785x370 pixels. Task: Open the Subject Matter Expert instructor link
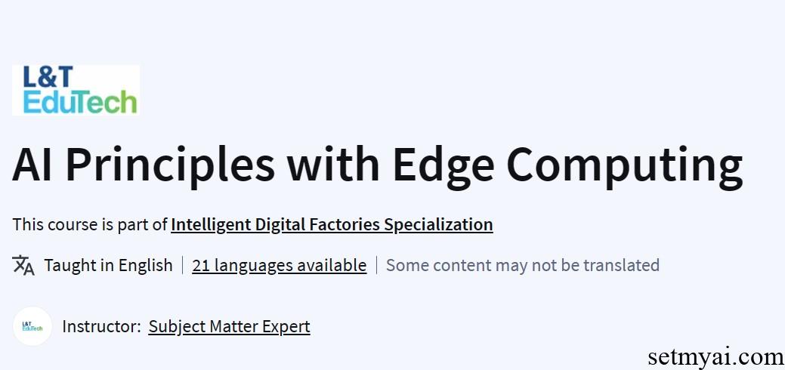point(229,326)
